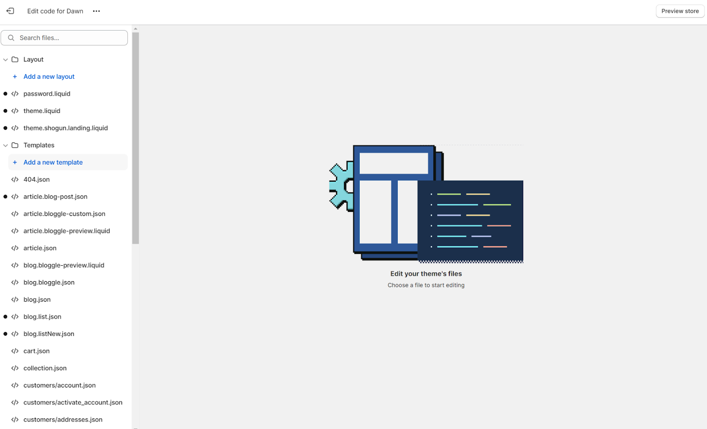Click the Preview store button

pyautogui.click(x=680, y=11)
